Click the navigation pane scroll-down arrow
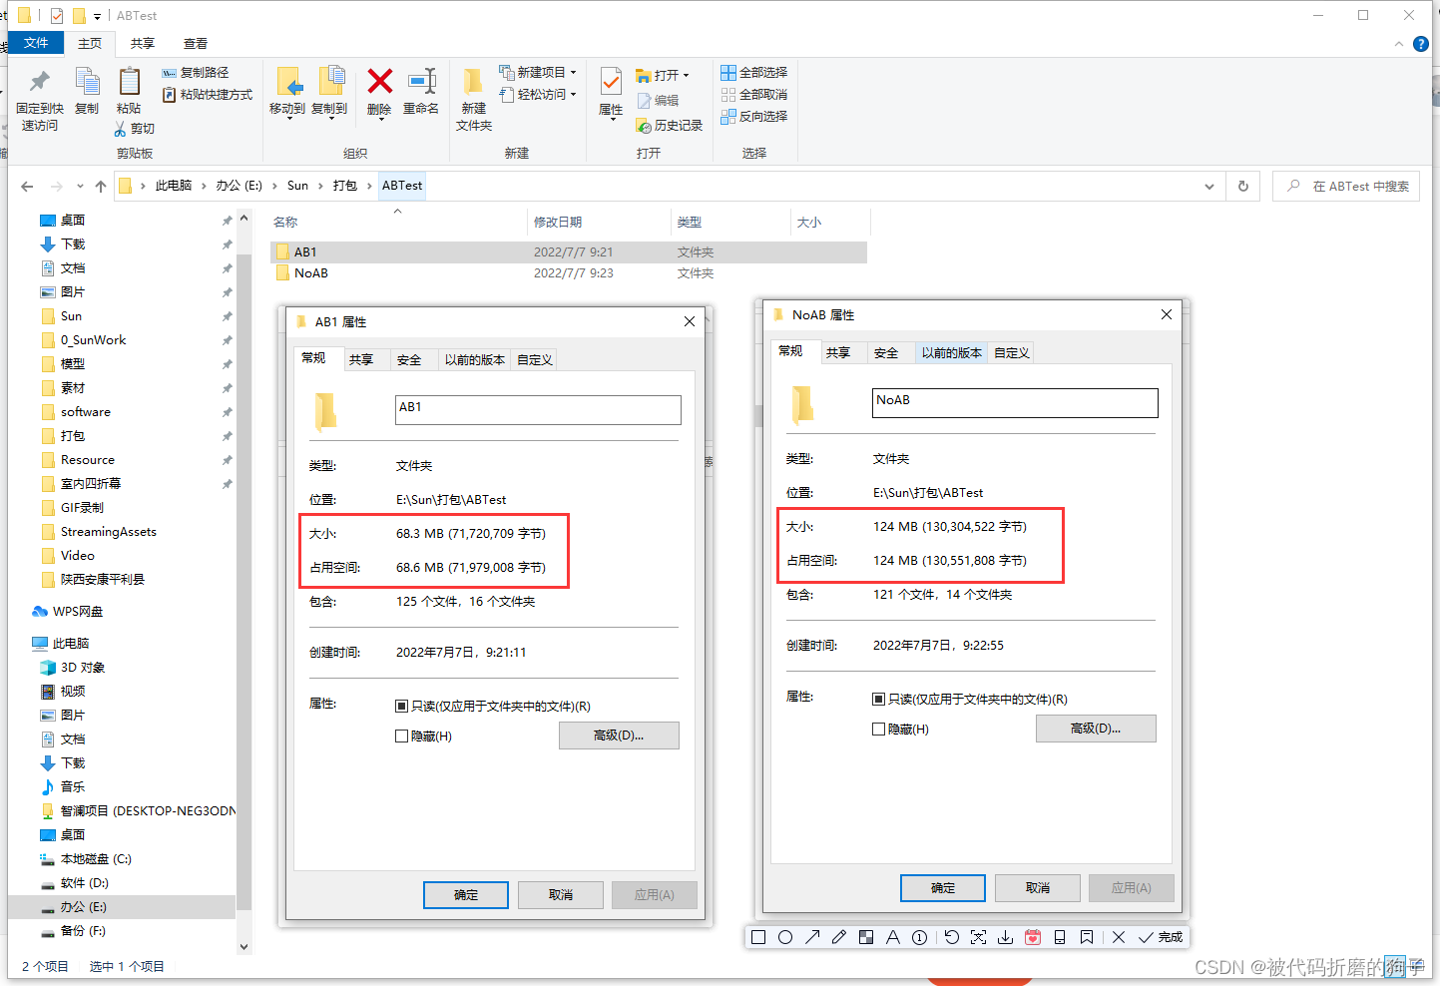 (x=243, y=946)
